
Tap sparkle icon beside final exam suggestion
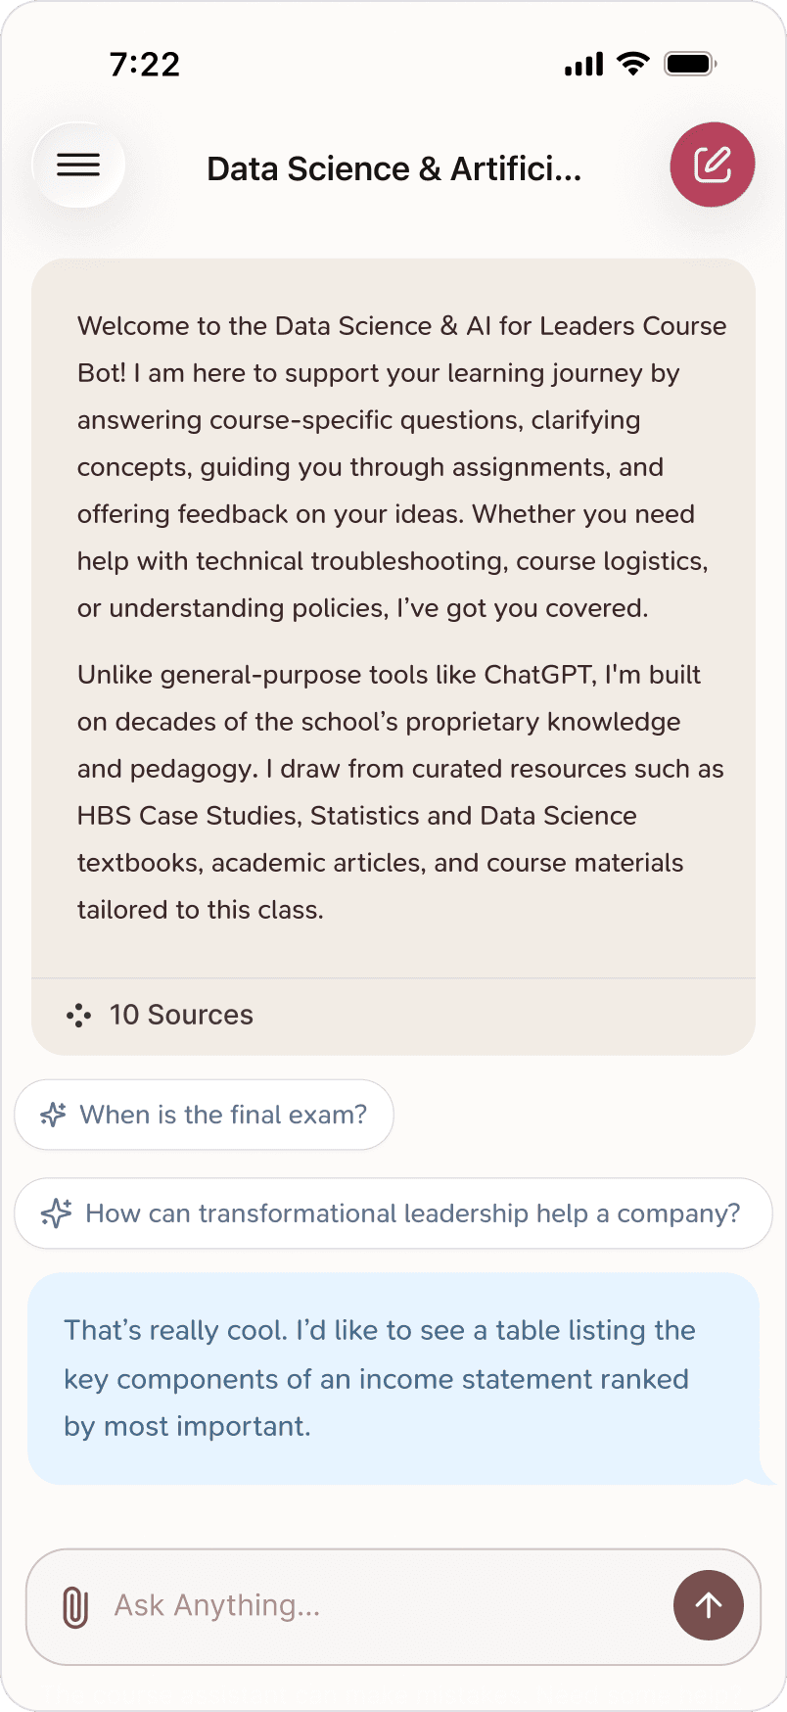pos(53,1115)
